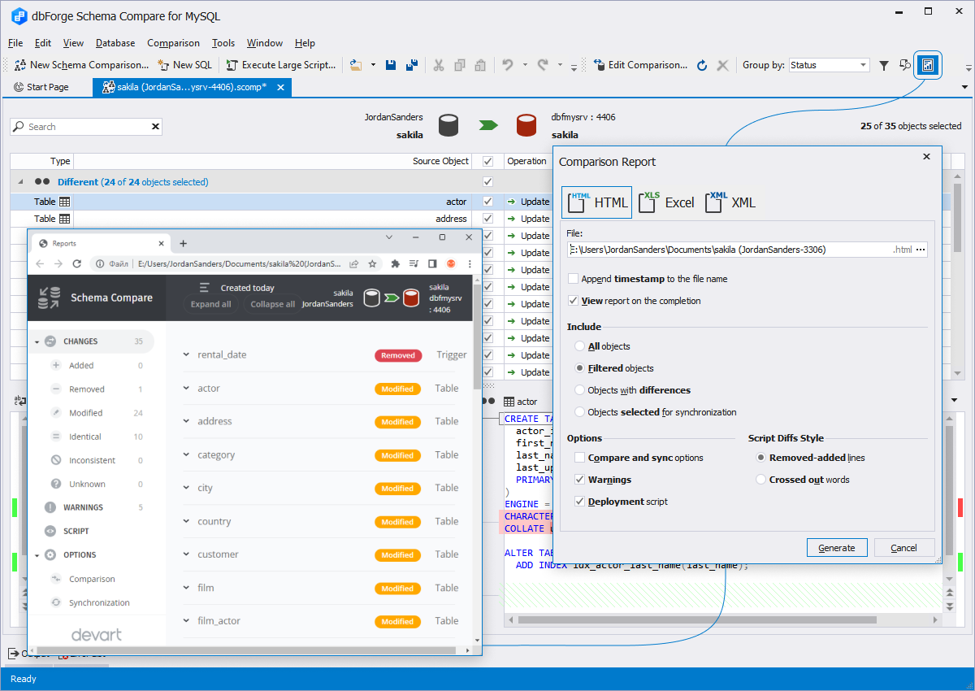The height and width of the screenshot is (691, 975).
Task: Close the Comparison Report dialog
Action: (927, 157)
